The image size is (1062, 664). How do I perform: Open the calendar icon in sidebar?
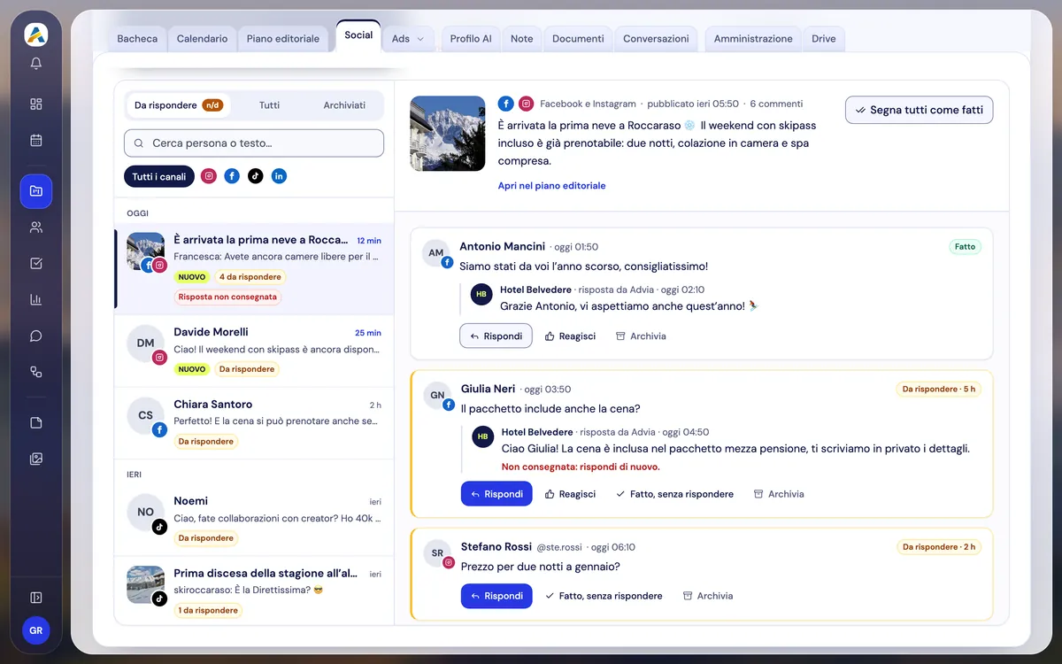tap(36, 140)
